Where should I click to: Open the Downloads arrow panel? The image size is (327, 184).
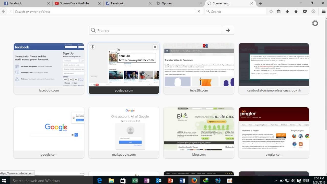point(287,11)
